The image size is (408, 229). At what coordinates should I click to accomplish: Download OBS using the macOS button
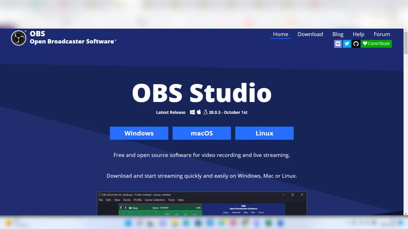click(x=201, y=133)
